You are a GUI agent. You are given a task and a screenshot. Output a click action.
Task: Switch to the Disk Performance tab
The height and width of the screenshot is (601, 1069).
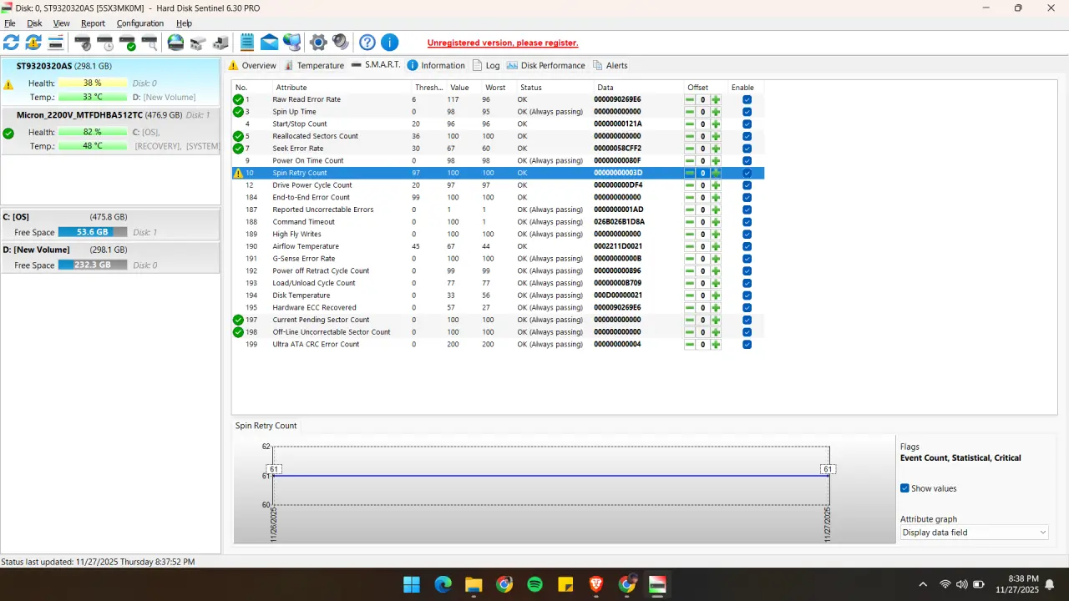coord(545,65)
